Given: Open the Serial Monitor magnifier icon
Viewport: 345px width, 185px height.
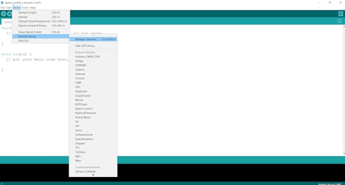Looking at the screenshot, I should point(340,14).
